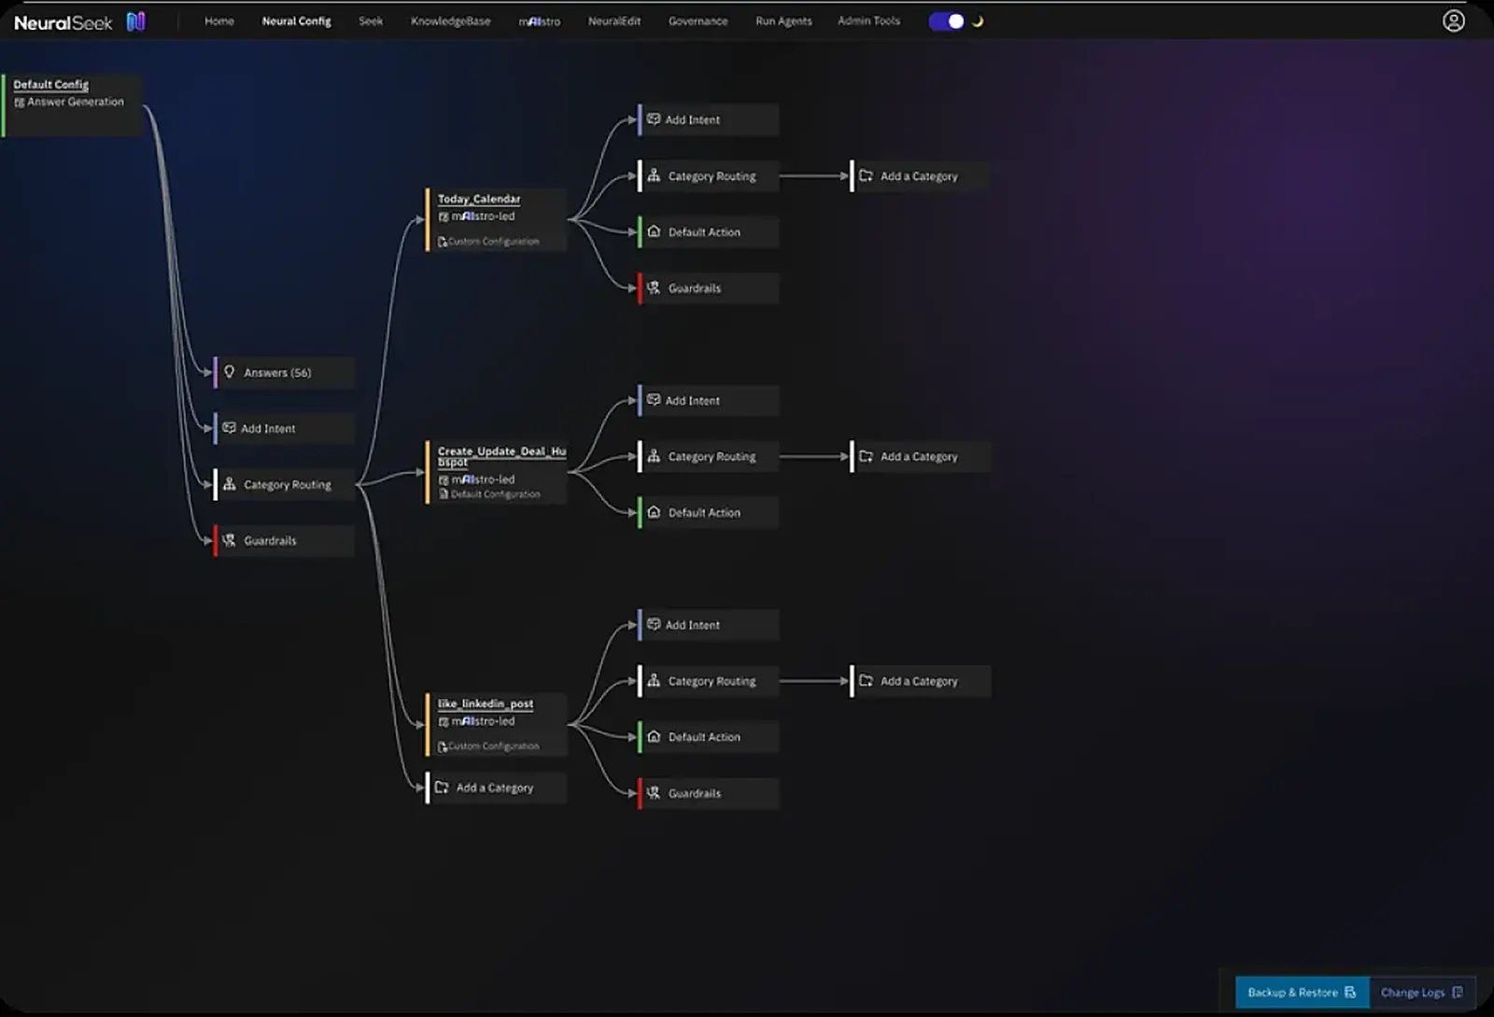1494x1017 pixels.
Task: Click Default Action icon under Create_Update_Deal_Hubspot
Action: tap(654, 512)
